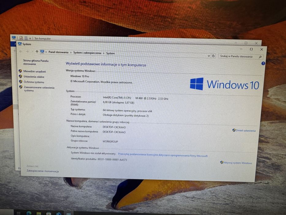Open recent locations dropdown beside the Forward arrow
286x215 pixels.
pos(32,52)
